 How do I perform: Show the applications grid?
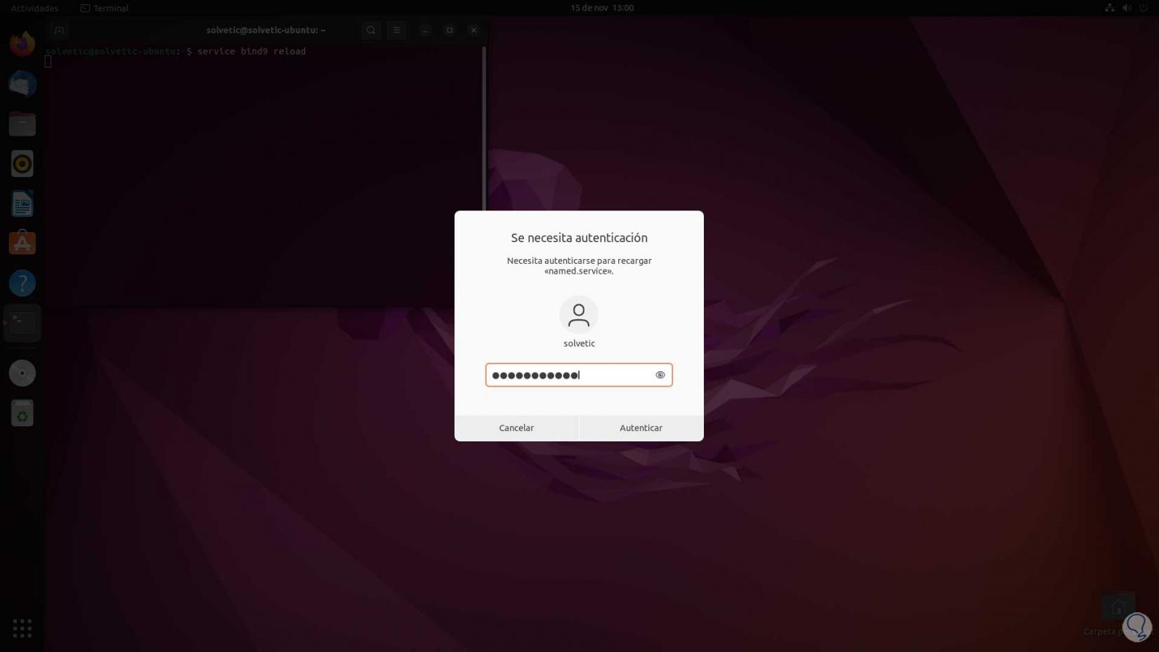tap(22, 628)
